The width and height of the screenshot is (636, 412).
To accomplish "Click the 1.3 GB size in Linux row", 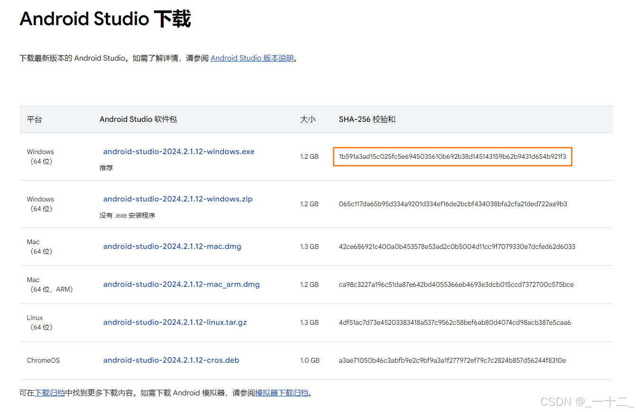I will (309, 322).
